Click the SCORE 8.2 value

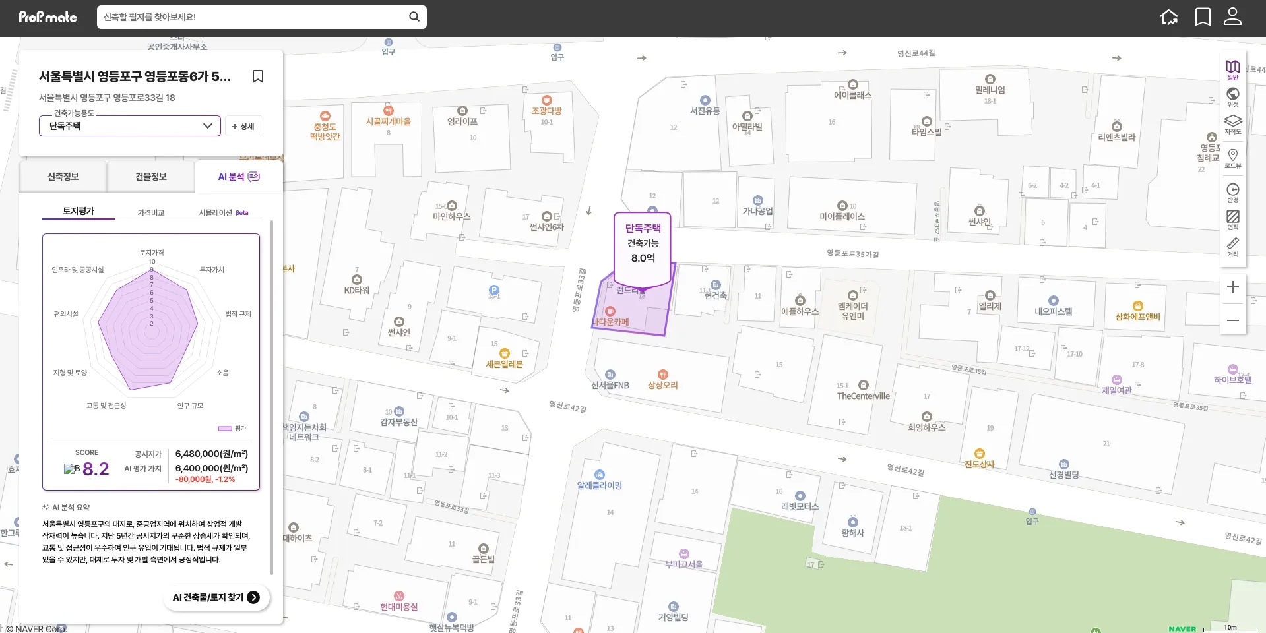95,469
